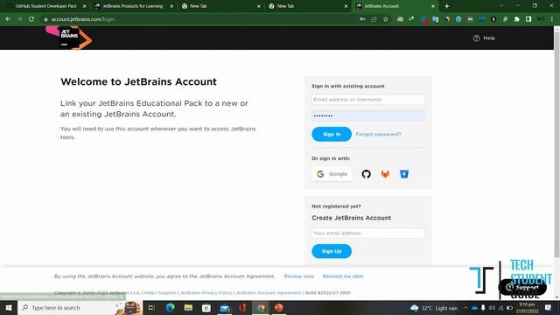560x315 pixels.
Task: Open the Windows Start menu
Action: click(x=9, y=307)
